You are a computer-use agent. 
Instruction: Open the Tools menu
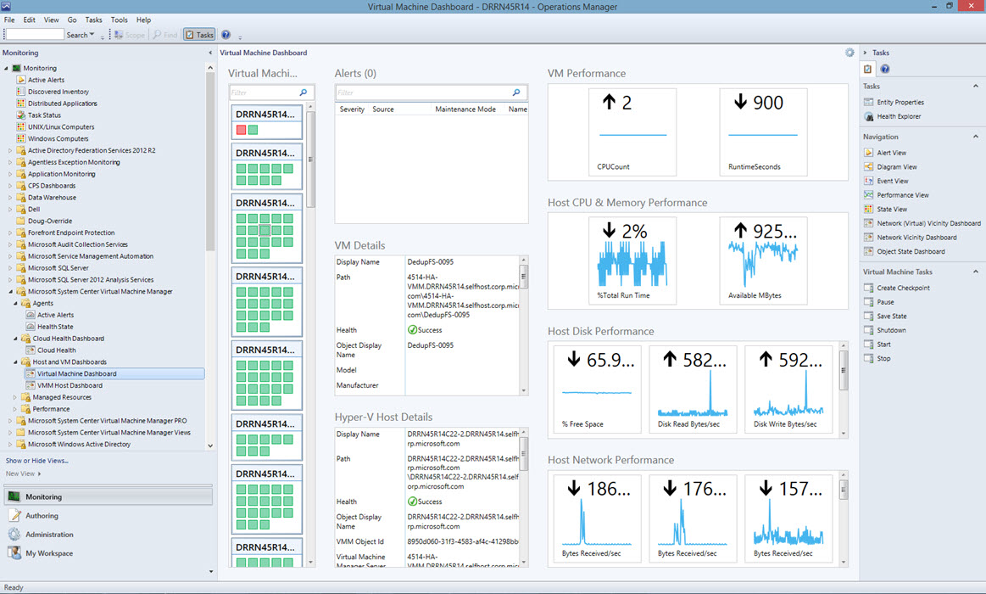click(119, 20)
